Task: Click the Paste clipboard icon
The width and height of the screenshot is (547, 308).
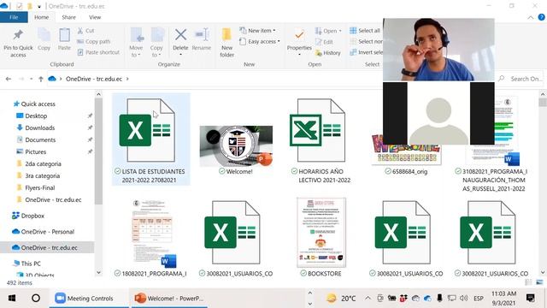Action: [64, 35]
